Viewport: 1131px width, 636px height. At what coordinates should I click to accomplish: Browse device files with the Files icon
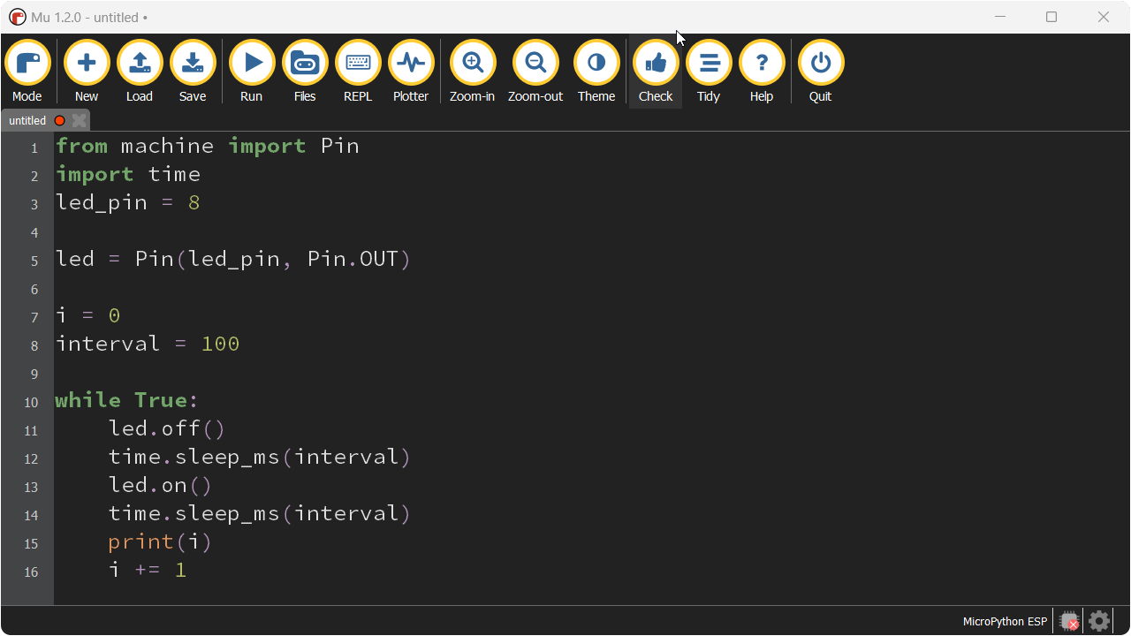(x=304, y=71)
